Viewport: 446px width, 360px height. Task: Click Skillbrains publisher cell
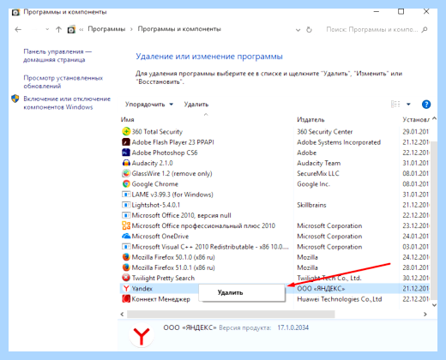(311, 205)
